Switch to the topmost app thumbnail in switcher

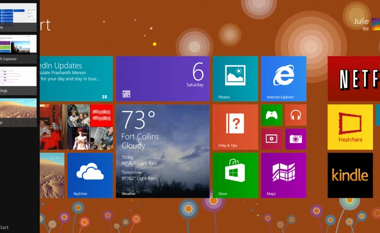pyautogui.click(x=18, y=17)
